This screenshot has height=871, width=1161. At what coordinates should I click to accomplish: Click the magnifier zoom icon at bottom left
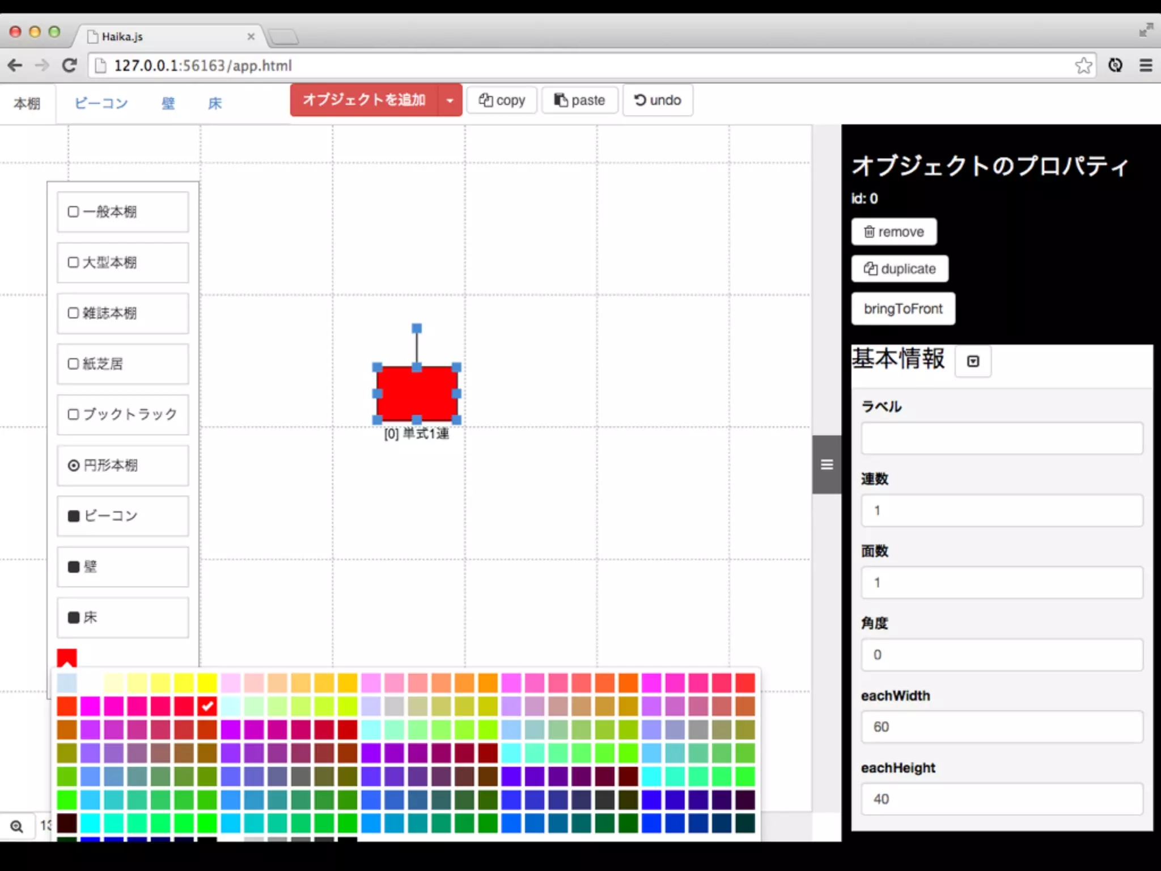coord(17,826)
